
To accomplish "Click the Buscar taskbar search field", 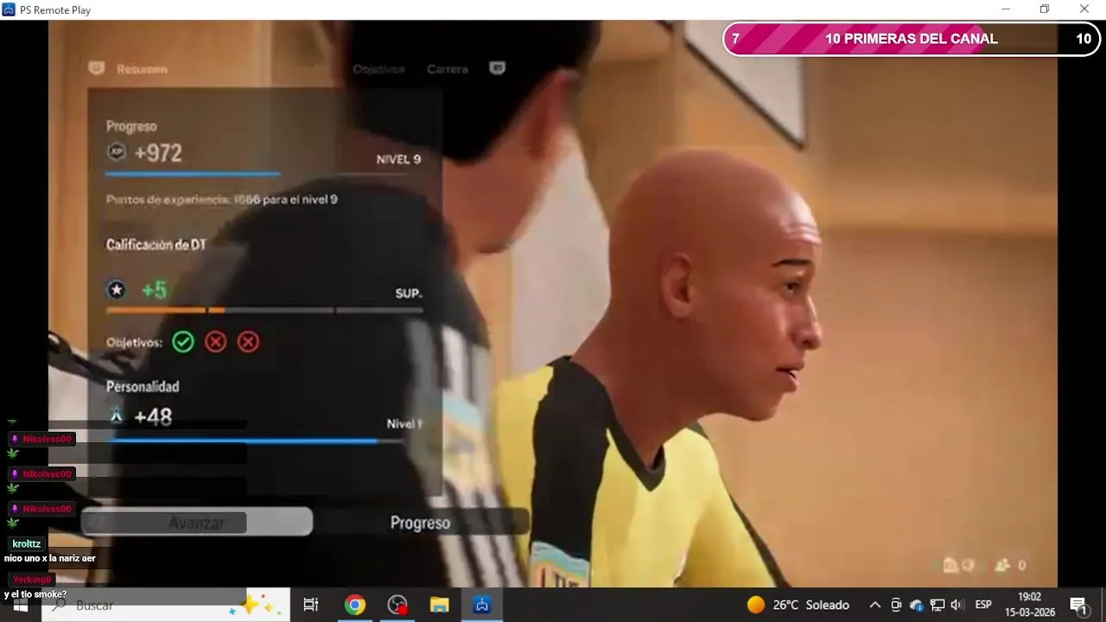I will tap(168, 605).
